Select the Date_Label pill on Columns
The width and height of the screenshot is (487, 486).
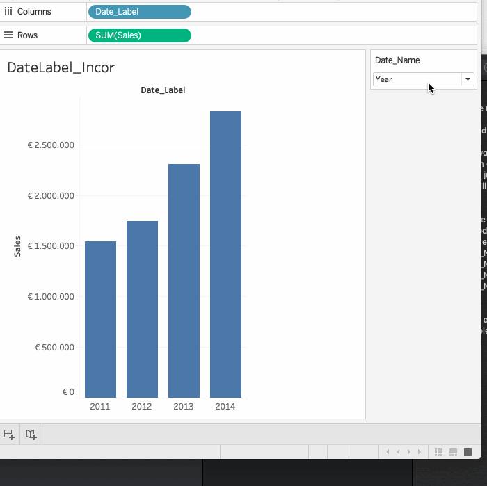pos(139,12)
